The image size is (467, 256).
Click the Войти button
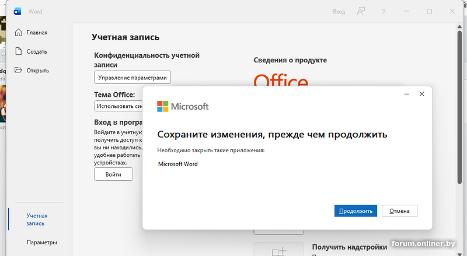[x=113, y=174]
